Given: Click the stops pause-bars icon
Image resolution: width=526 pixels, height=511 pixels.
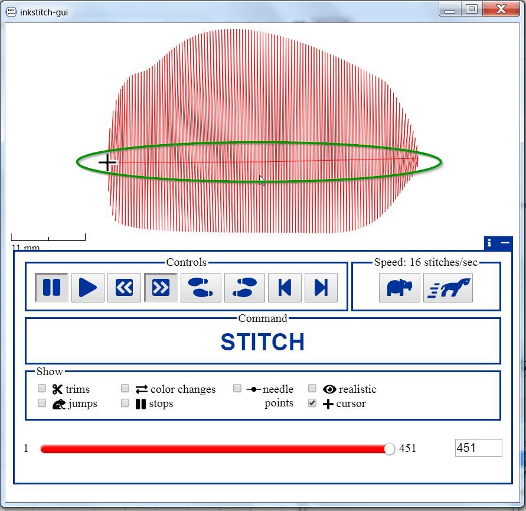Looking at the screenshot, I should pyautogui.click(x=141, y=404).
